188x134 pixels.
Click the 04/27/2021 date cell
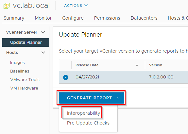coord(87,77)
